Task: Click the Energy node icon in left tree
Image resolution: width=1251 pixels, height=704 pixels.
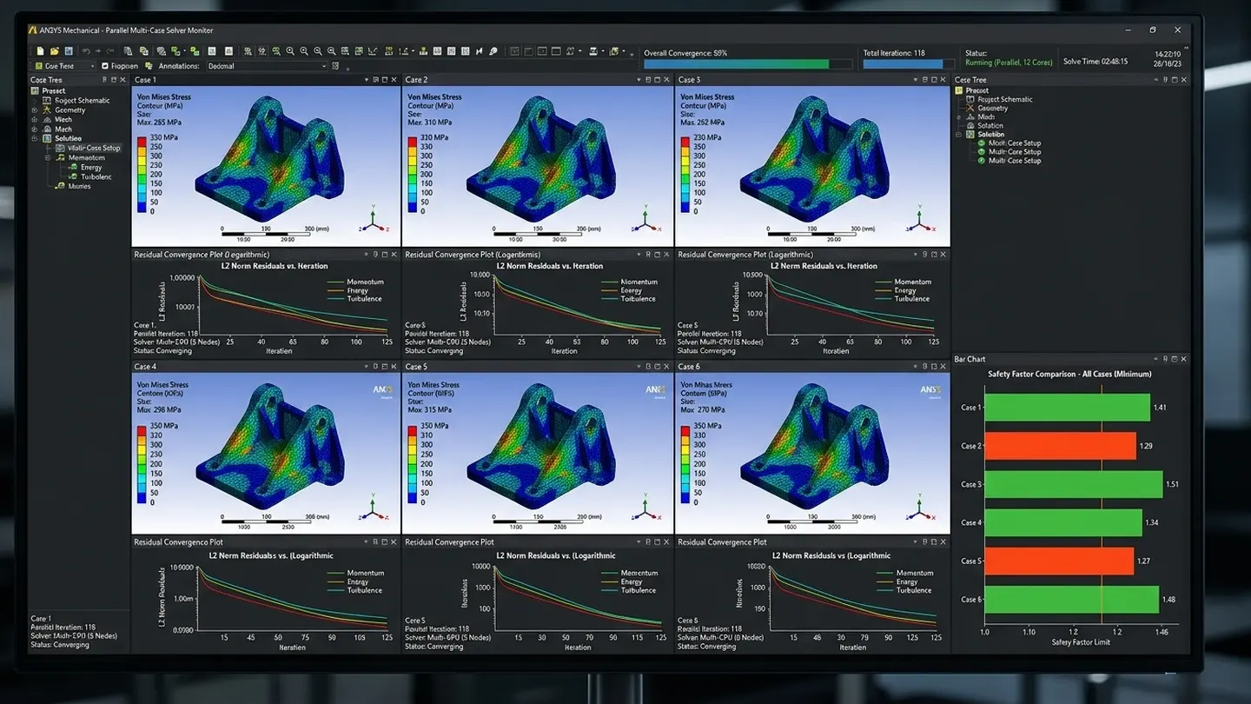Action: (x=73, y=167)
